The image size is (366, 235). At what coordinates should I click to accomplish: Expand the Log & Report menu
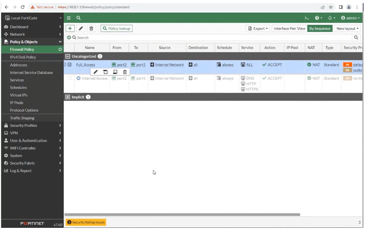32,171
